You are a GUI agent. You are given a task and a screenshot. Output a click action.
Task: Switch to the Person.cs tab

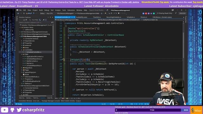click(144, 17)
